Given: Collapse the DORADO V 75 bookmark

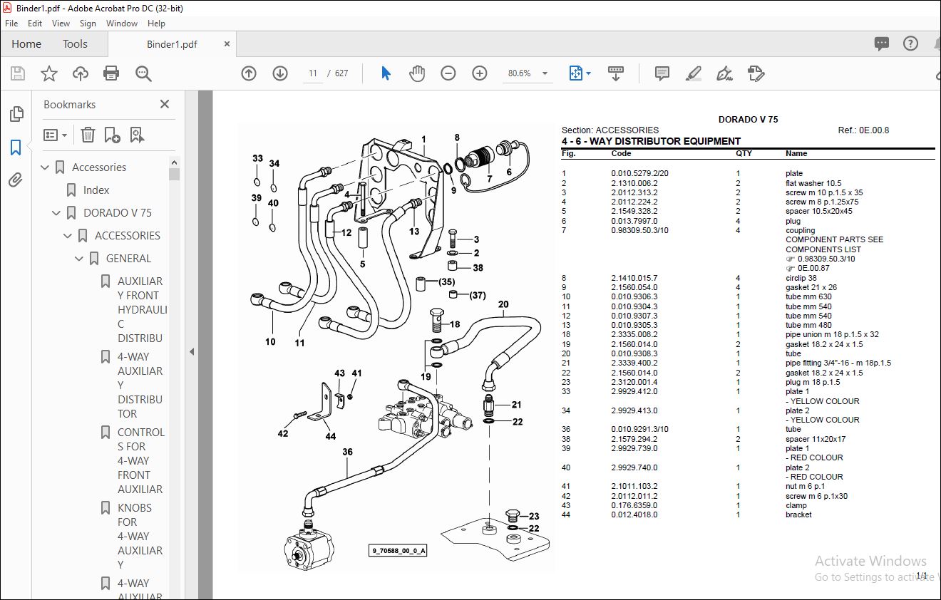Looking at the screenshot, I should (x=57, y=213).
